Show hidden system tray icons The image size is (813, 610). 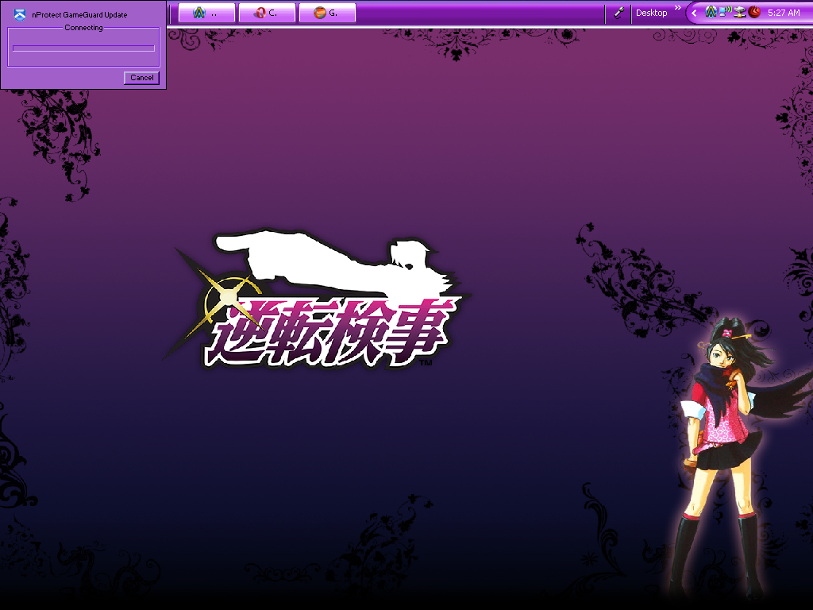click(x=694, y=13)
